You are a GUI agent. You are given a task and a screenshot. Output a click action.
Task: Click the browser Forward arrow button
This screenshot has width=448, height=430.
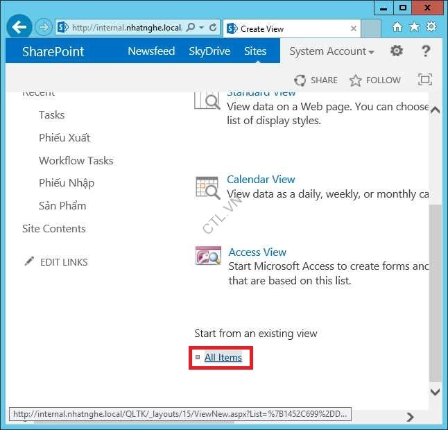pos(44,28)
